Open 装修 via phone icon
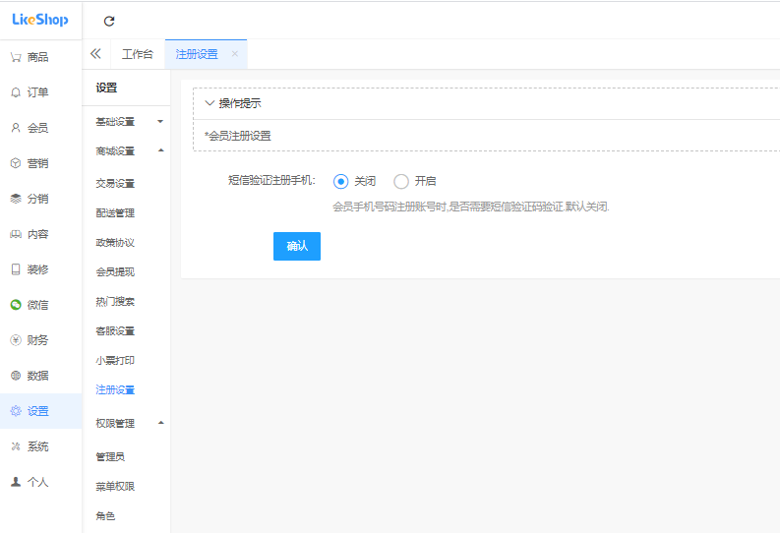 [16, 269]
